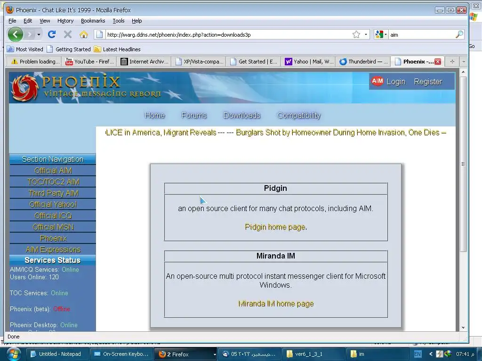The width and height of the screenshot is (482, 361).
Task: Click Getting Started bookmark
Action: 69,49
